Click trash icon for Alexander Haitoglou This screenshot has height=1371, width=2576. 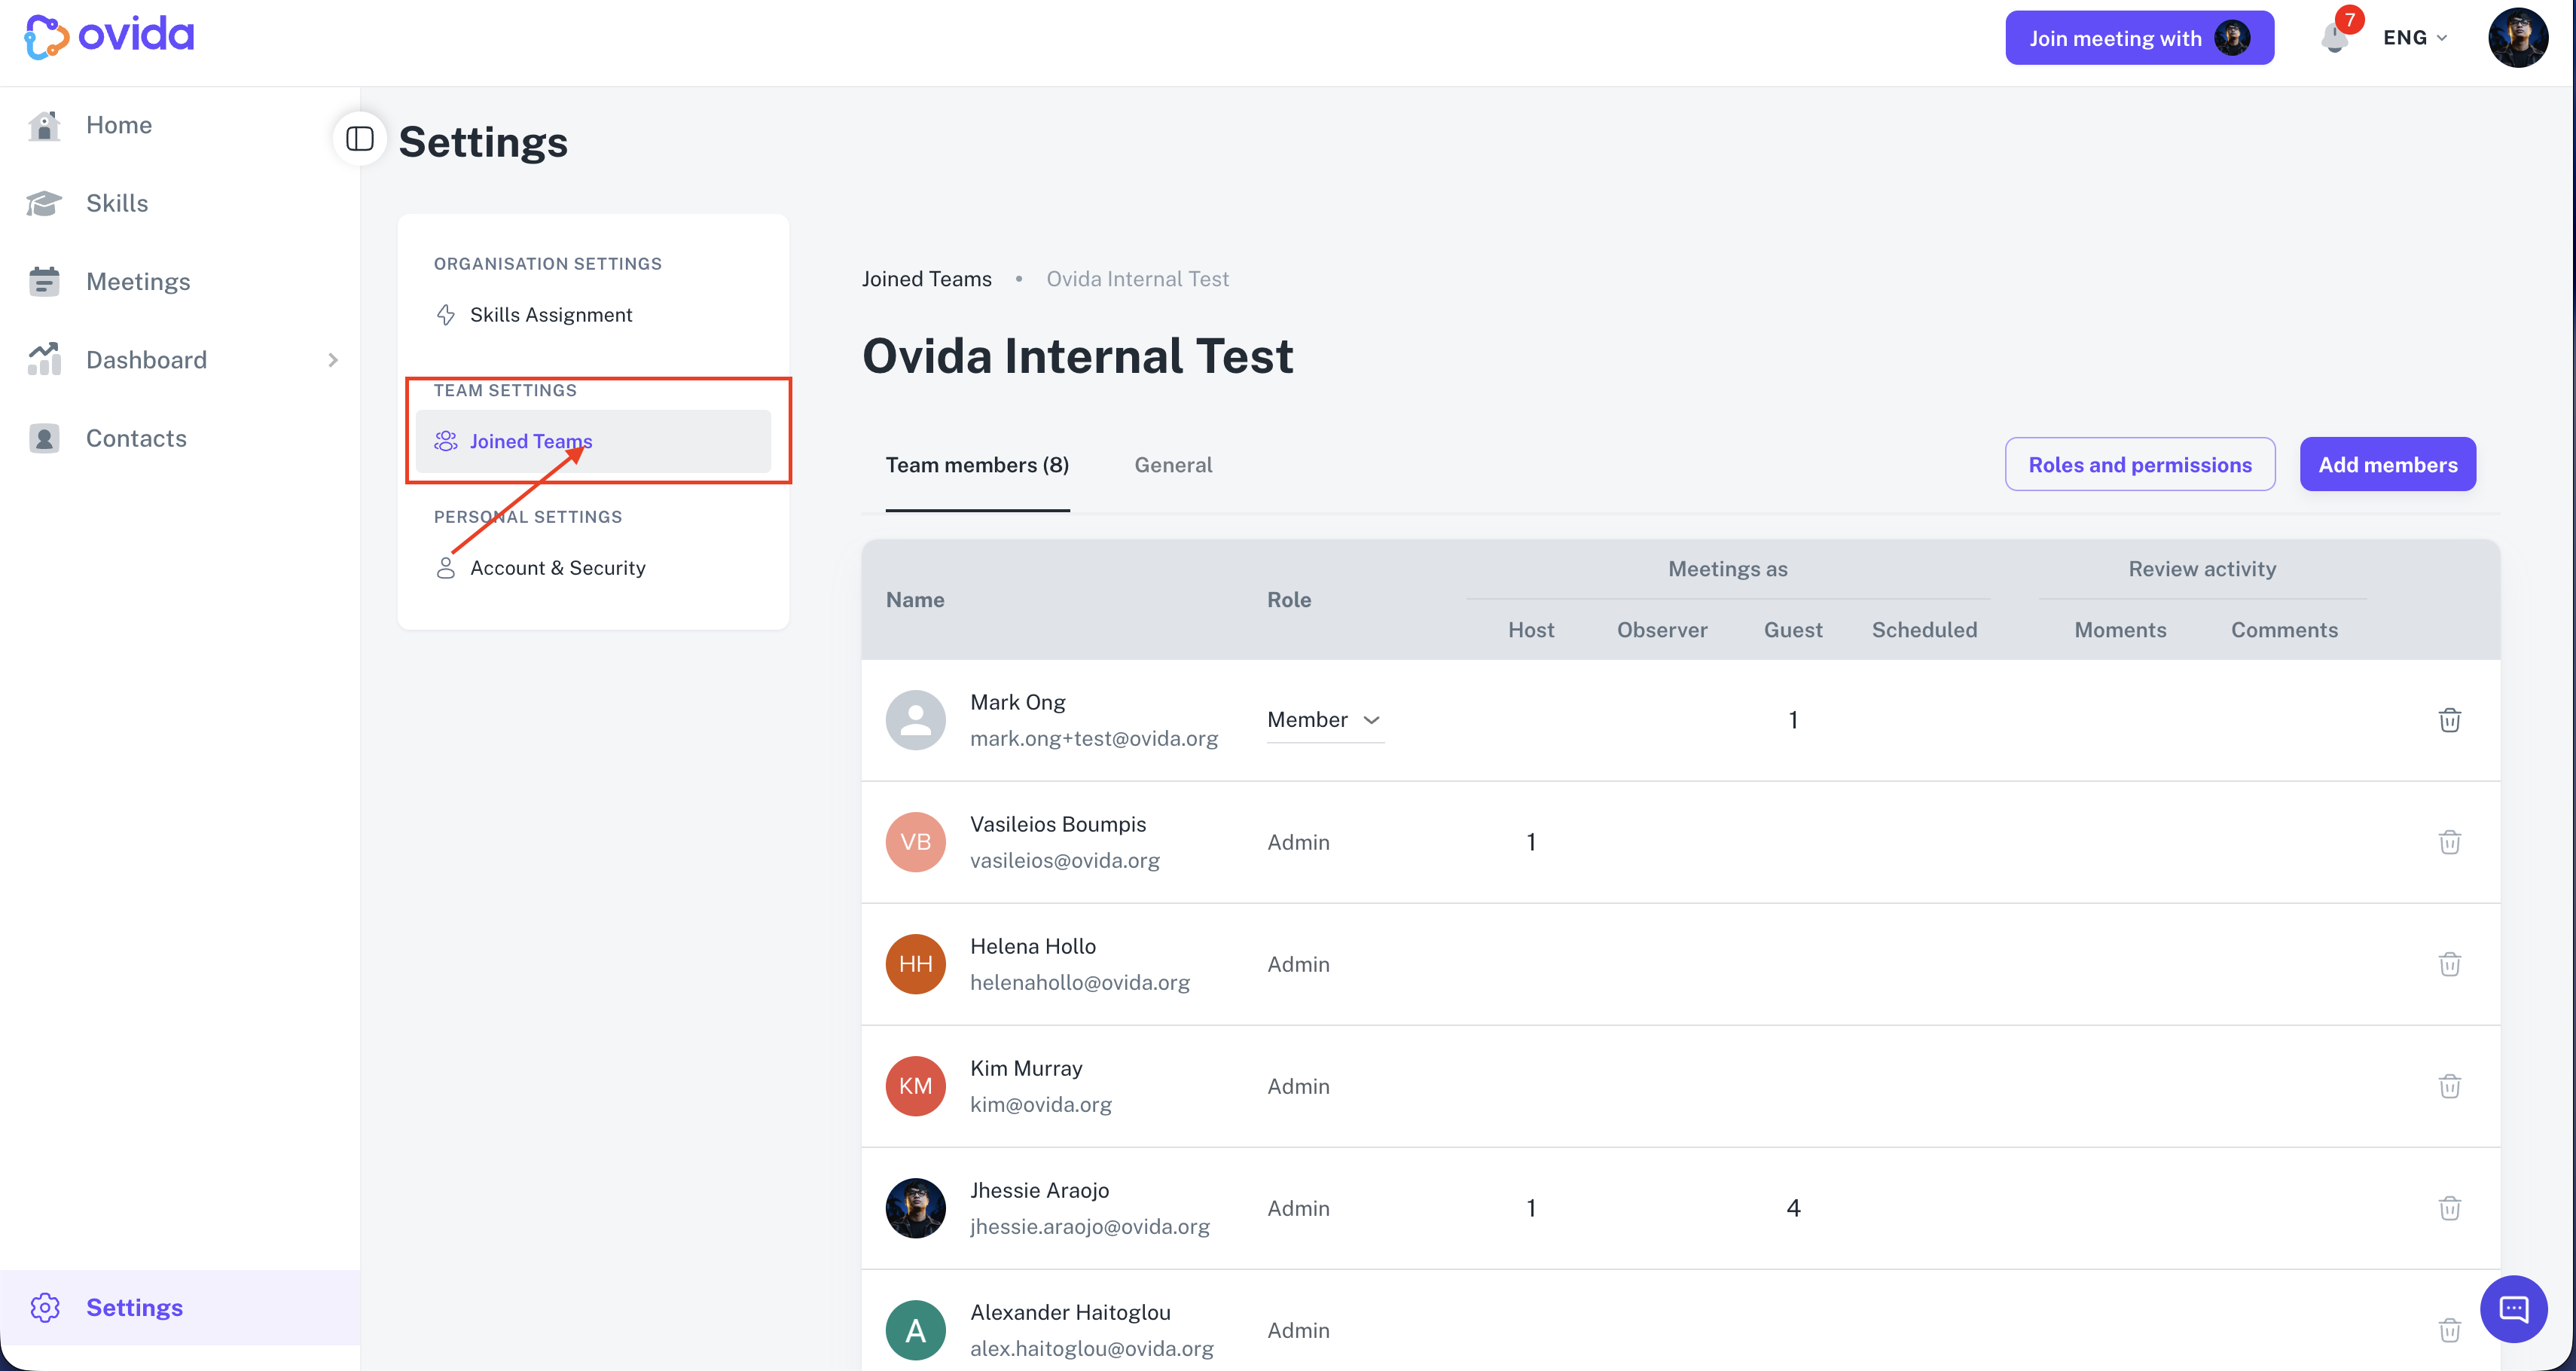[x=2449, y=1330]
